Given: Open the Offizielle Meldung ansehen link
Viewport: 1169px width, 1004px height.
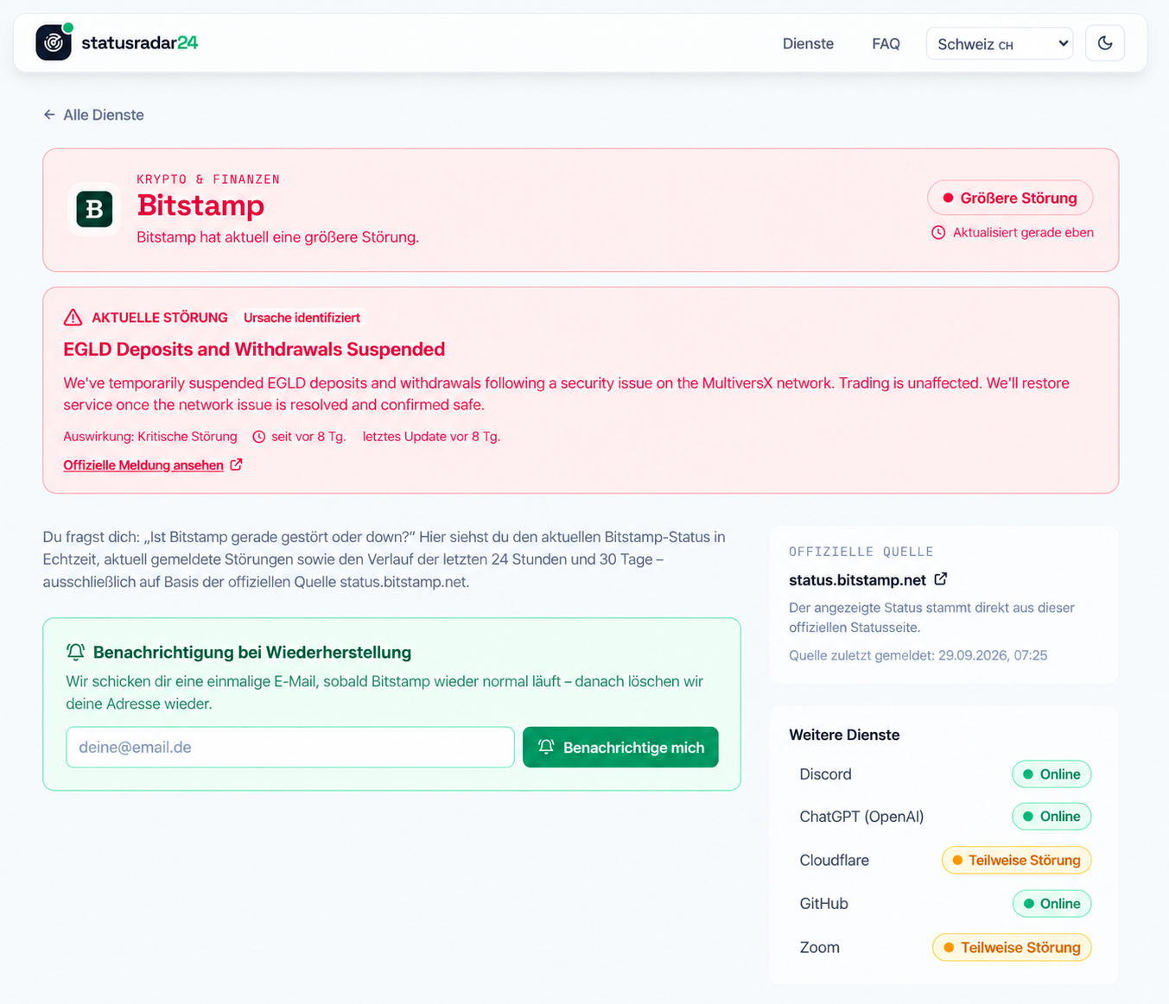Looking at the screenshot, I should [143, 465].
